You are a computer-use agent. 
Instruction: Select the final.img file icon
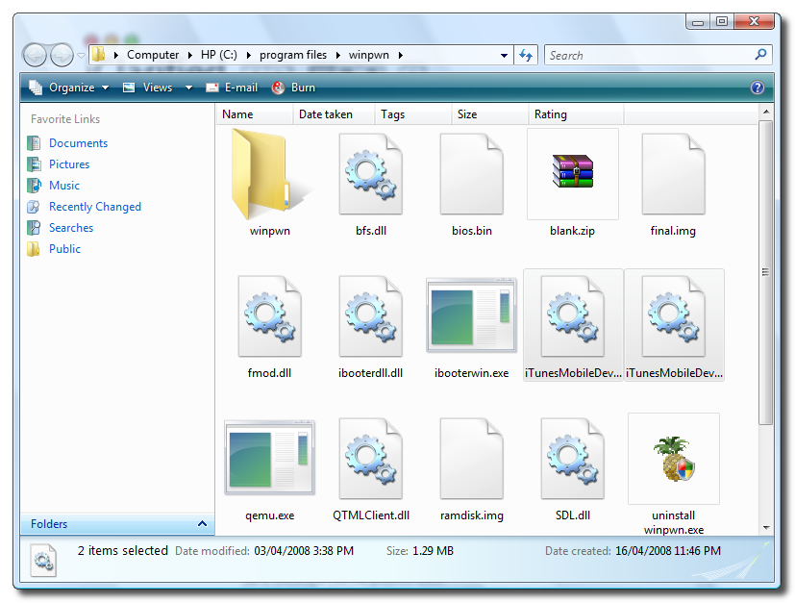[x=673, y=174]
